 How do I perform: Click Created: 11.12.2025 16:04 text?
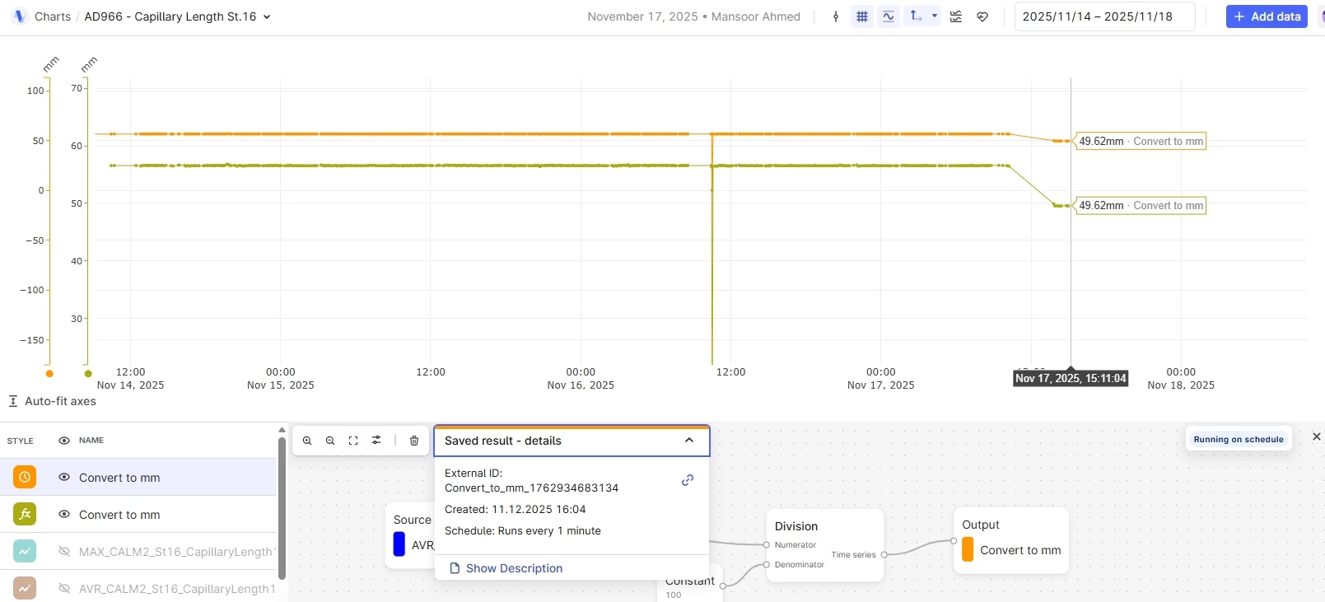pos(516,510)
